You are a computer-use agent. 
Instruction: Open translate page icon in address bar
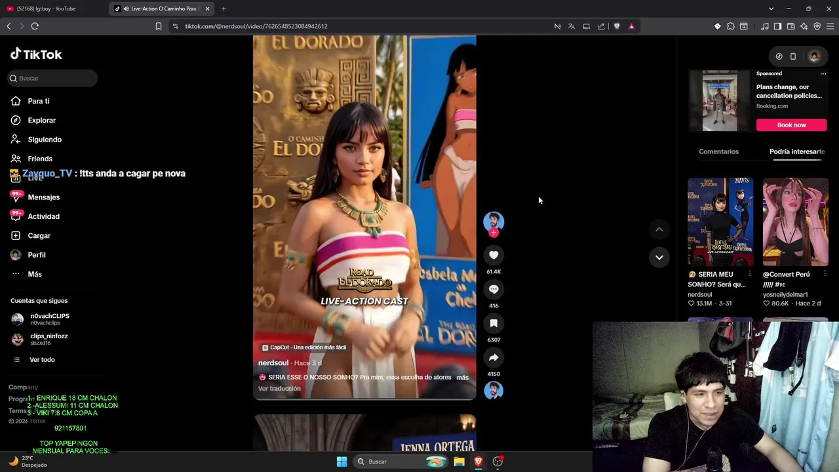coord(572,26)
